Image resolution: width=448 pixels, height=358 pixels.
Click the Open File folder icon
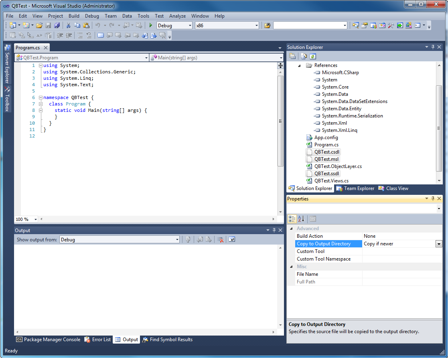pos(39,26)
